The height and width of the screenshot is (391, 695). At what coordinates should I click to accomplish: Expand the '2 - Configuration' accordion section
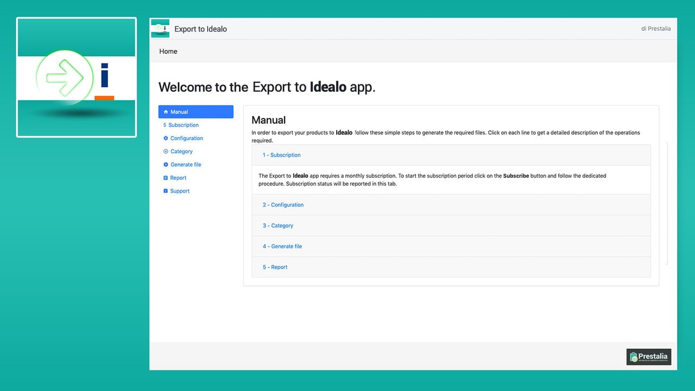(451, 205)
